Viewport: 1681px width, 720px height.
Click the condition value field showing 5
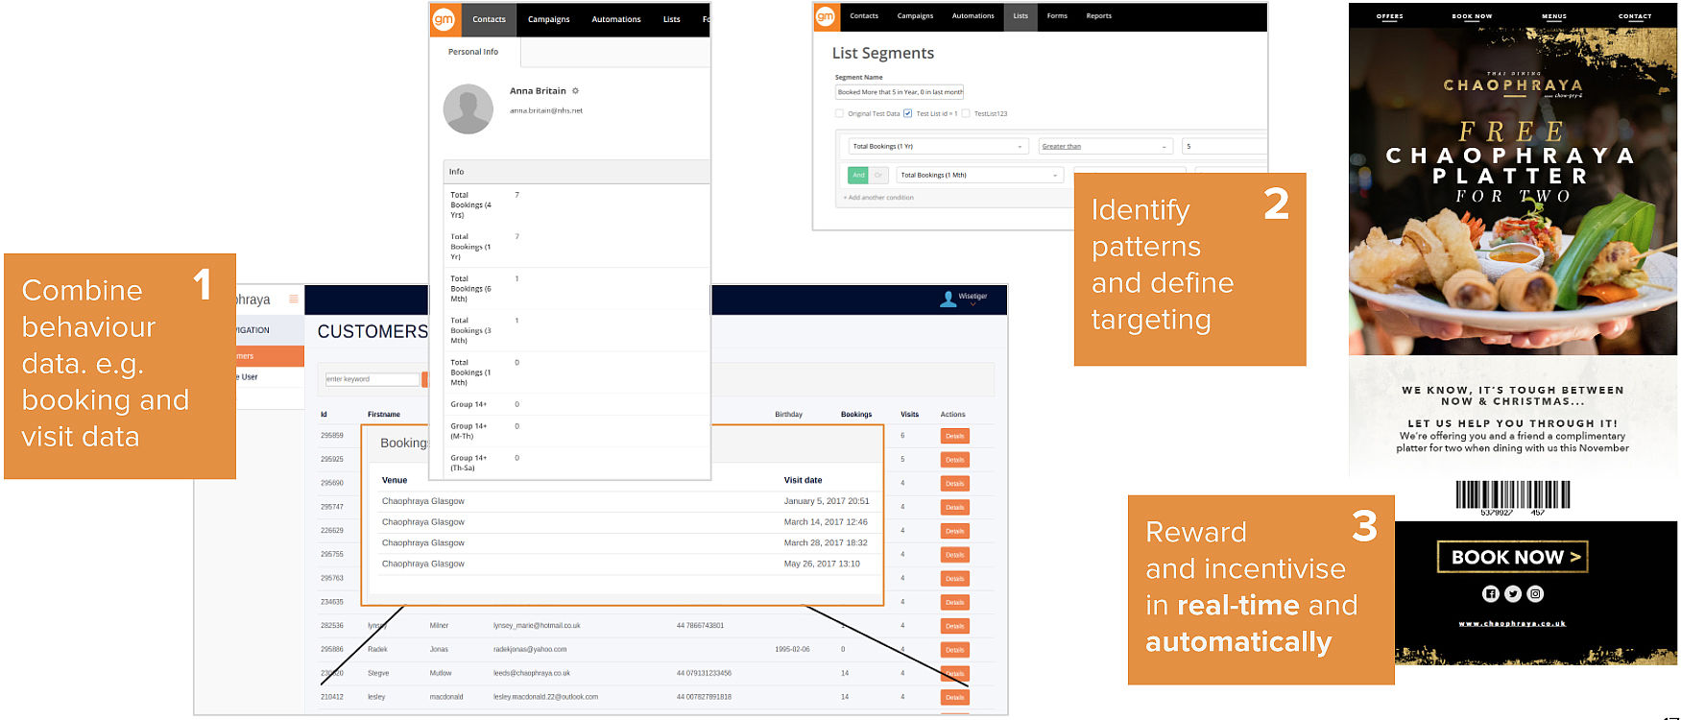[x=1225, y=147]
